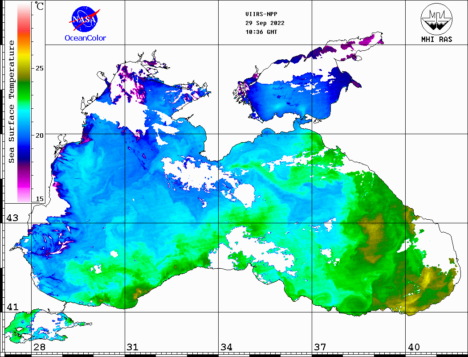Click longitude label 34
Screen dimensions: 468x357
point(227,347)
